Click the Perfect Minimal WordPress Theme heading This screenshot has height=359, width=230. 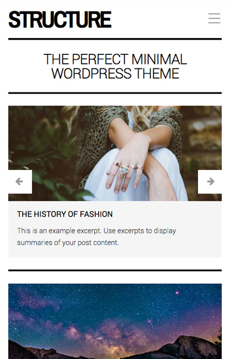(115, 66)
